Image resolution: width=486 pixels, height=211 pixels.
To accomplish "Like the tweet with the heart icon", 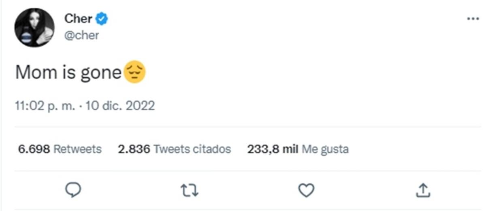I will (306, 190).
